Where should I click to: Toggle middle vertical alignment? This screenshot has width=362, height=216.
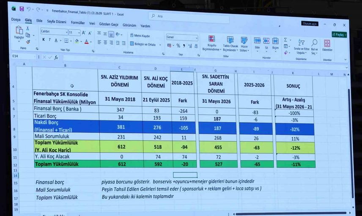point(105,34)
